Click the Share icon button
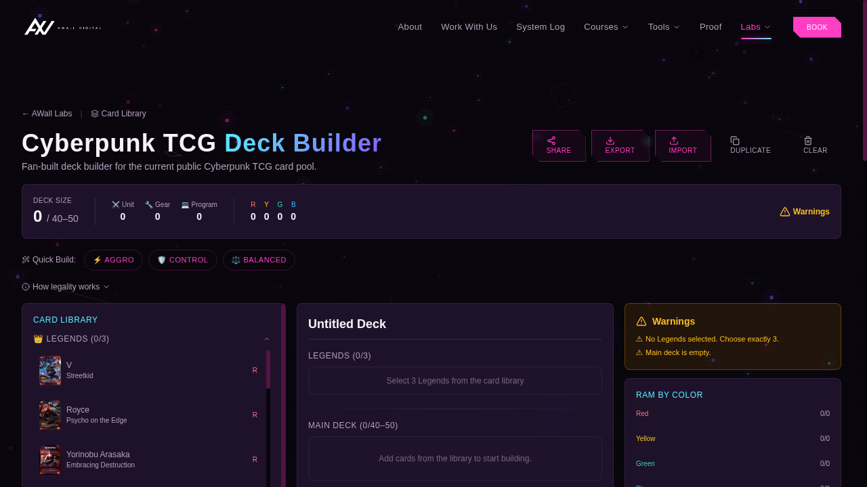Viewport: 867px width, 487px height. (559, 145)
